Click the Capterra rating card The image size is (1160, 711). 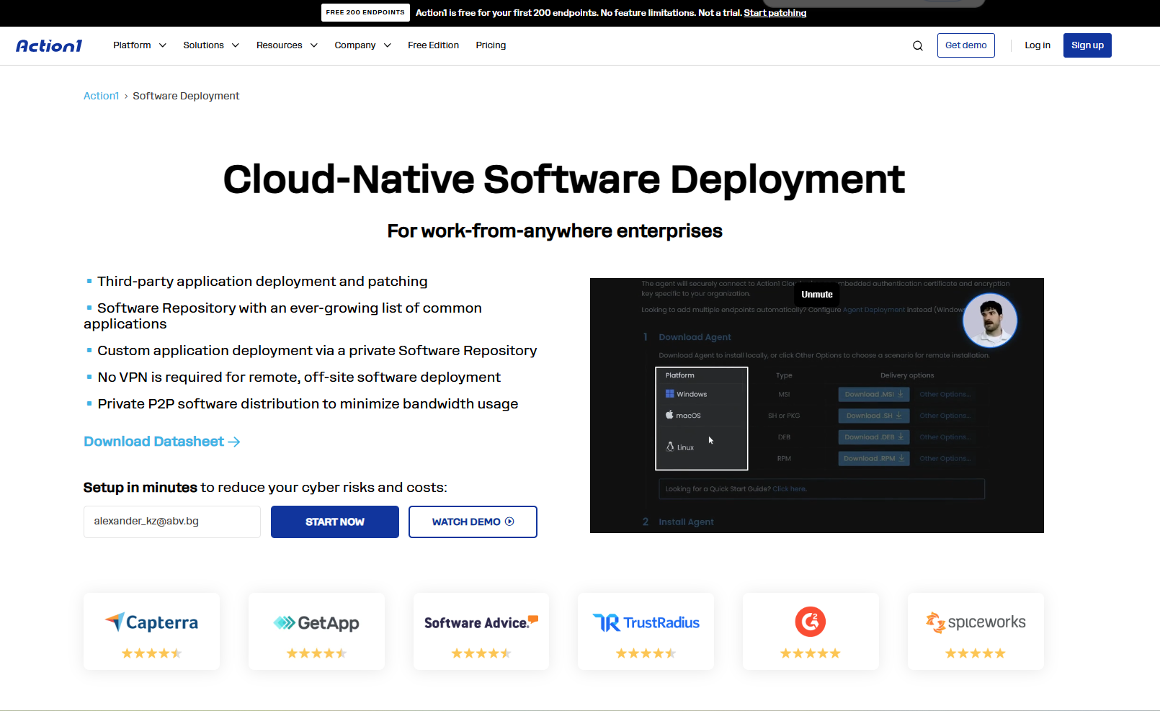pyautogui.click(x=152, y=631)
